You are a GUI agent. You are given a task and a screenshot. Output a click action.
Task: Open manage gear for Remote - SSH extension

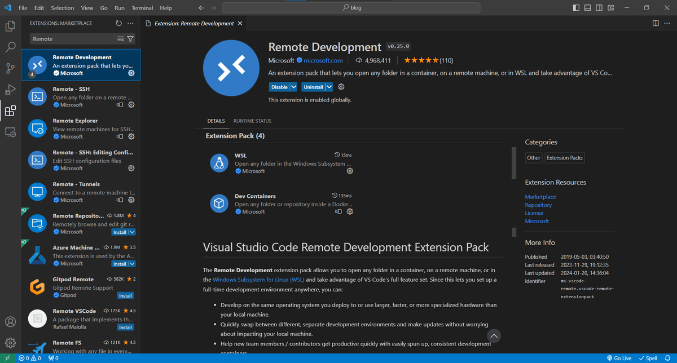coord(131,105)
